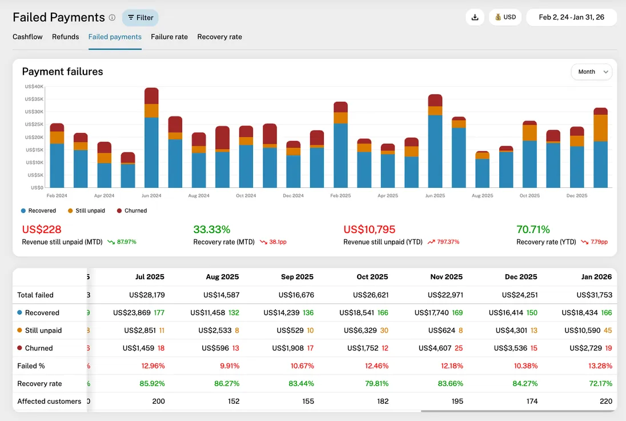The width and height of the screenshot is (626, 421).
Task: Switch to the Recovery rate tab
Action: click(219, 37)
